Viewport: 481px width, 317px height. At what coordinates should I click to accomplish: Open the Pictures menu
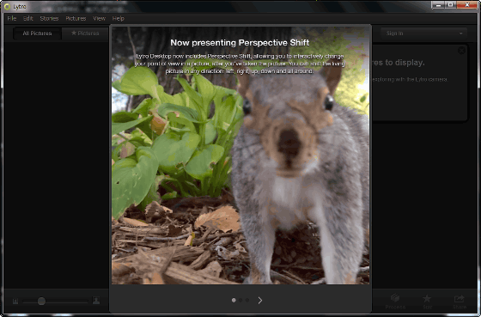(76, 18)
